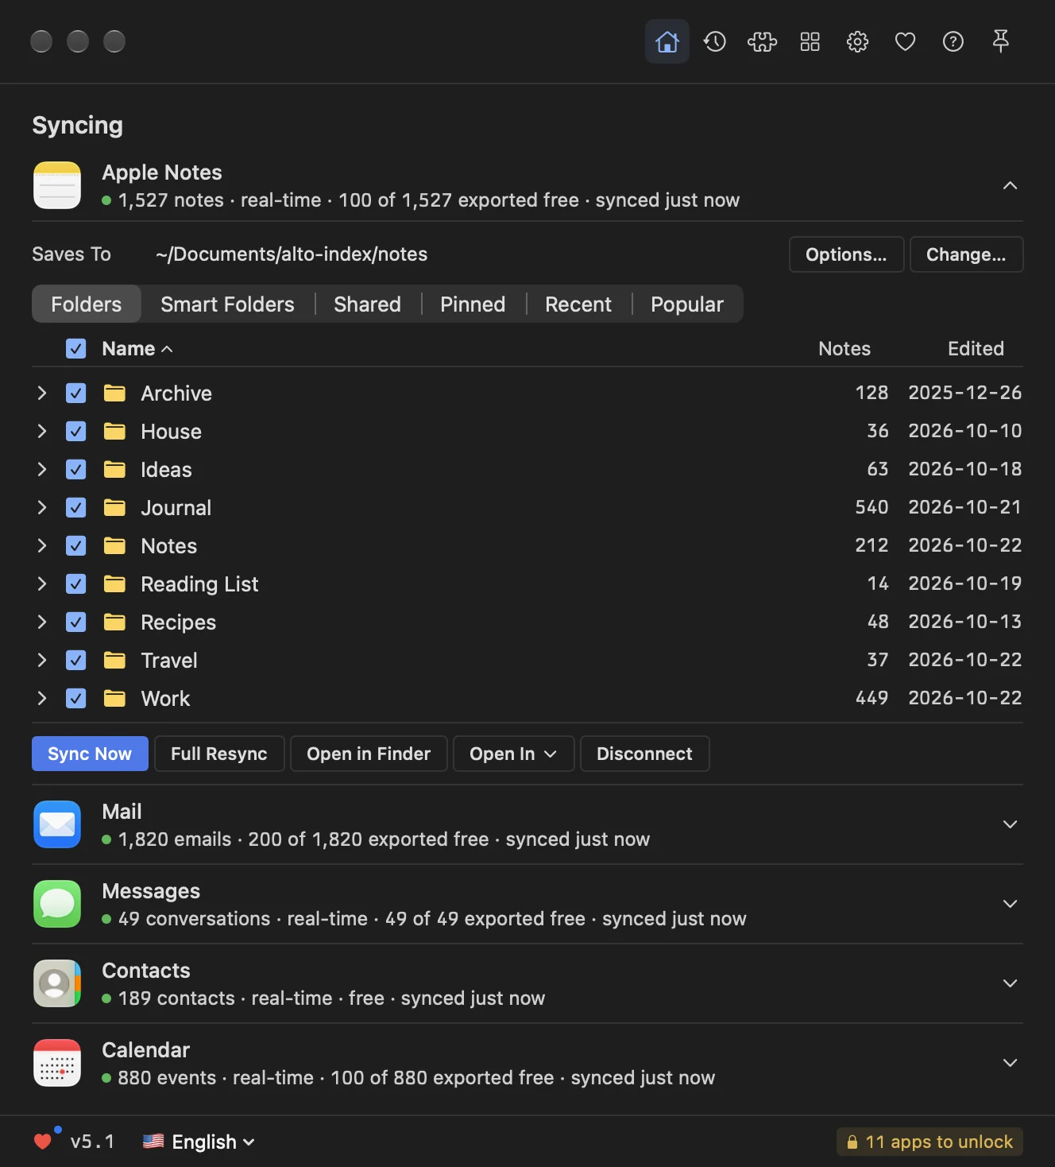Switch to the Shared tab

(367, 304)
